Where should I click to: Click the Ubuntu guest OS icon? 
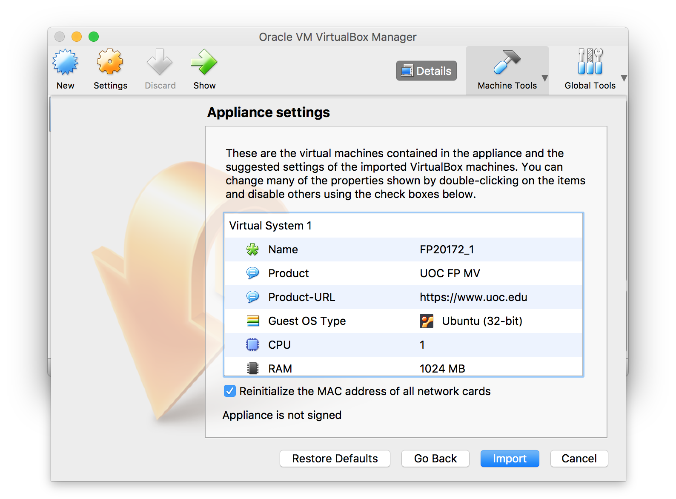(427, 321)
